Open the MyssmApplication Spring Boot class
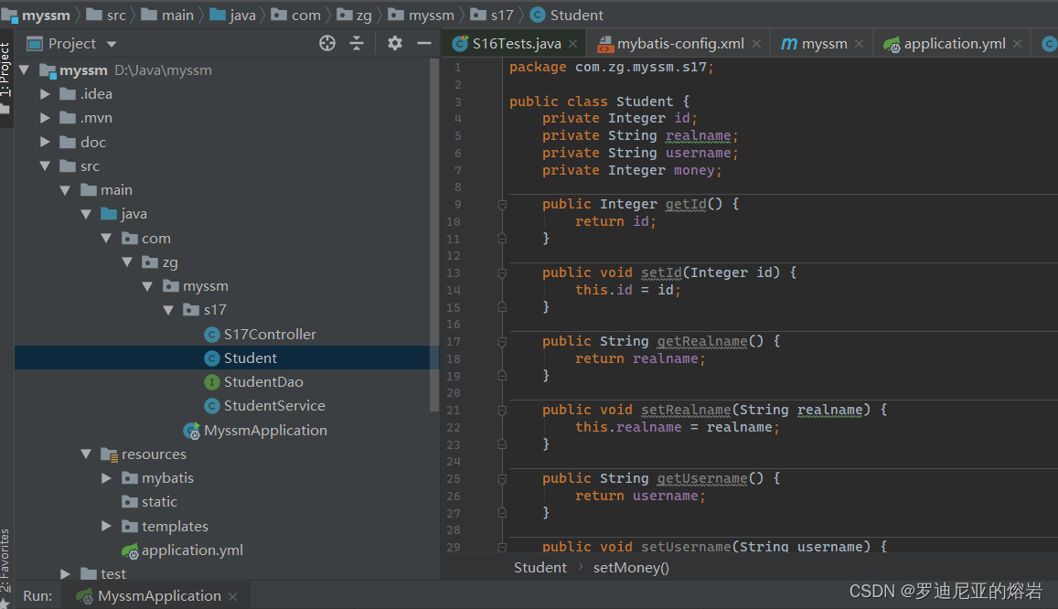Viewport: 1058px width, 609px height. [x=256, y=431]
